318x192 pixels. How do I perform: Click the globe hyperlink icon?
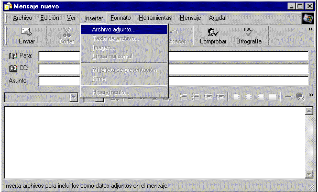pyautogui.click(x=300, y=97)
